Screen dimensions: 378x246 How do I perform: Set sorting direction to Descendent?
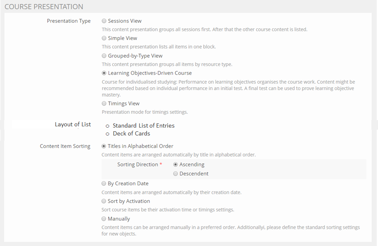pos(176,174)
